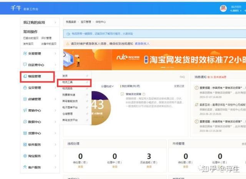Click the pin icon beside 菜鸟智能发货
This screenshot has height=179, width=246.
(x=87, y=101)
